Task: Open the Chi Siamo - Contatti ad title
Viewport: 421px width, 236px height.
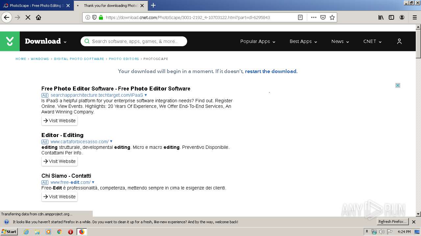Action: 66,176
